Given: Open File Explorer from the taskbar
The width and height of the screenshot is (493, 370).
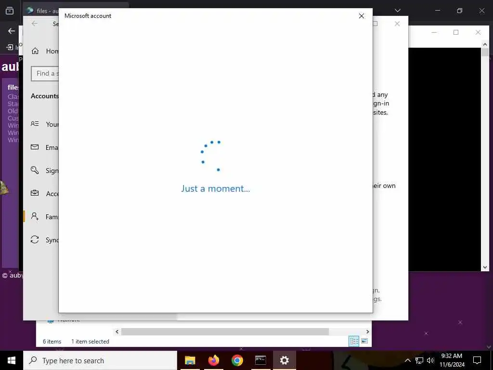Looking at the screenshot, I should point(190,360).
